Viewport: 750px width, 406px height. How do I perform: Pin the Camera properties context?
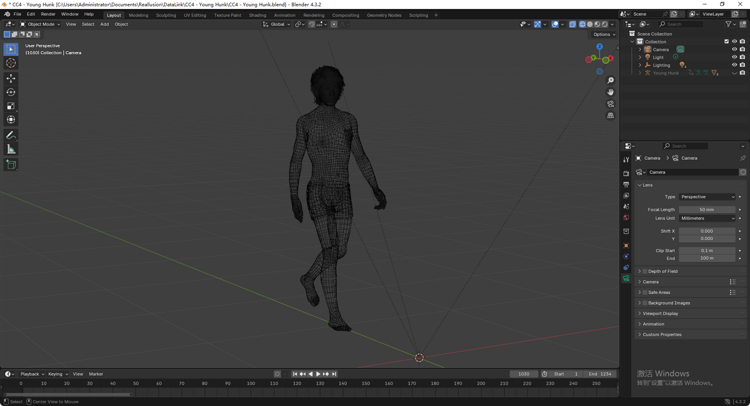742,158
